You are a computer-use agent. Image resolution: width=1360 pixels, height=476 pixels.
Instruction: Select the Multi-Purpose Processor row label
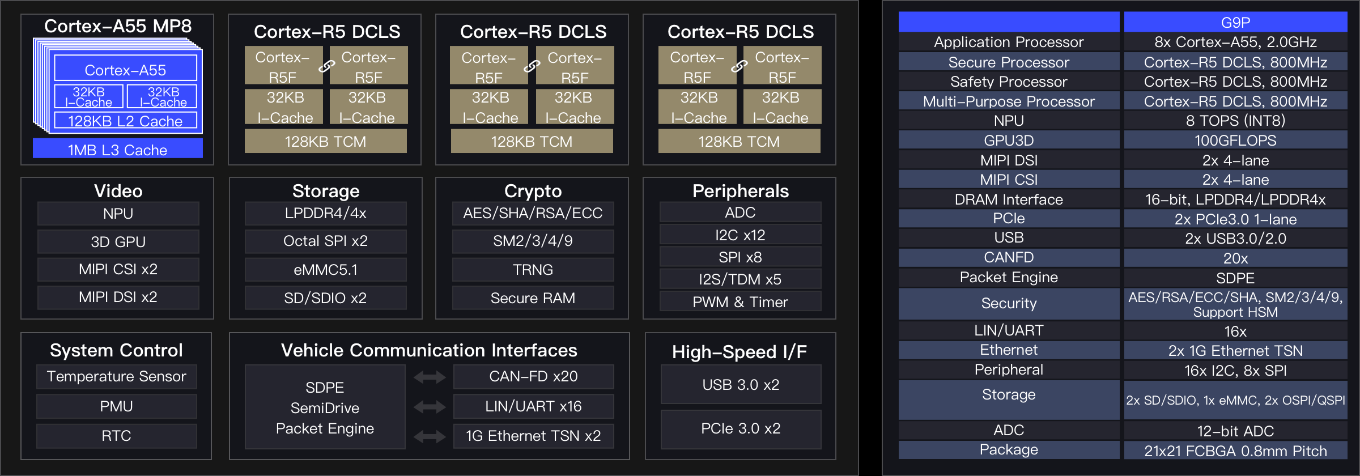(x=1009, y=101)
